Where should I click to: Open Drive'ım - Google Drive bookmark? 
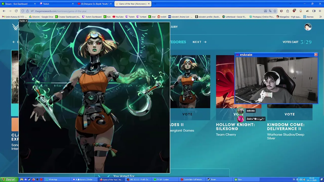[41, 17]
